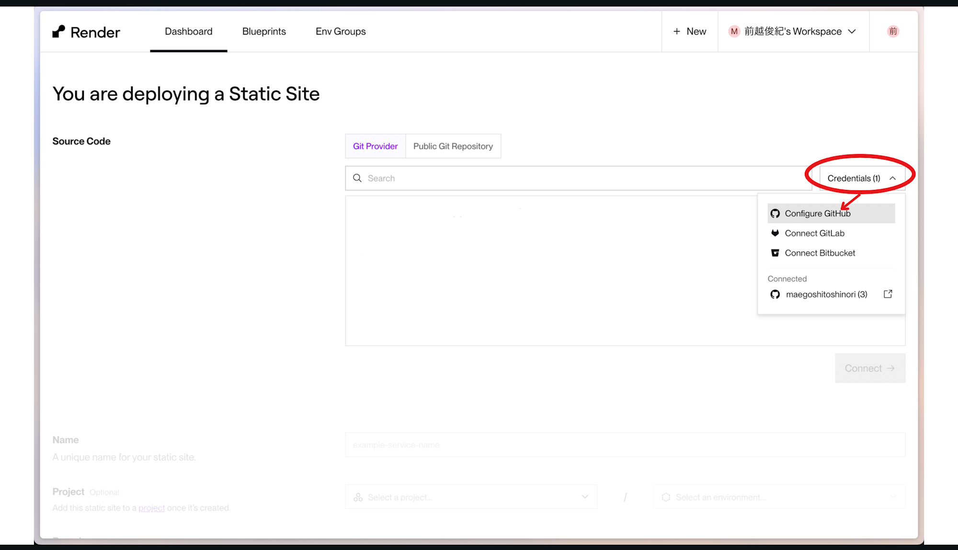This screenshot has width=958, height=550.
Task: Click the Dashboard menu item
Action: click(x=188, y=31)
